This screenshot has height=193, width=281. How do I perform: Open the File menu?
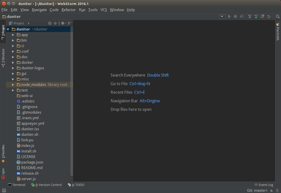pos(5,10)
